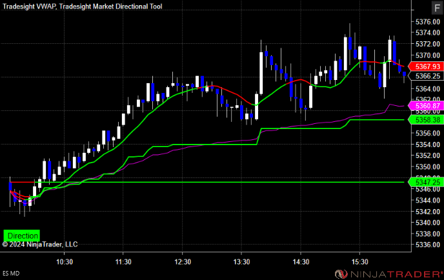
Task: Click the 5370.00 price axis label
Action: click(x=428, y=55)
